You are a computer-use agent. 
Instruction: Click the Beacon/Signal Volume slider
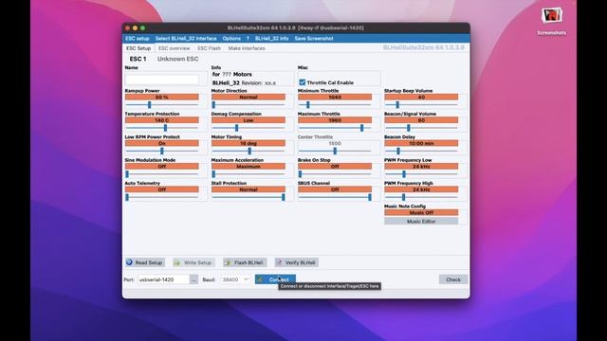click(421, 128)
